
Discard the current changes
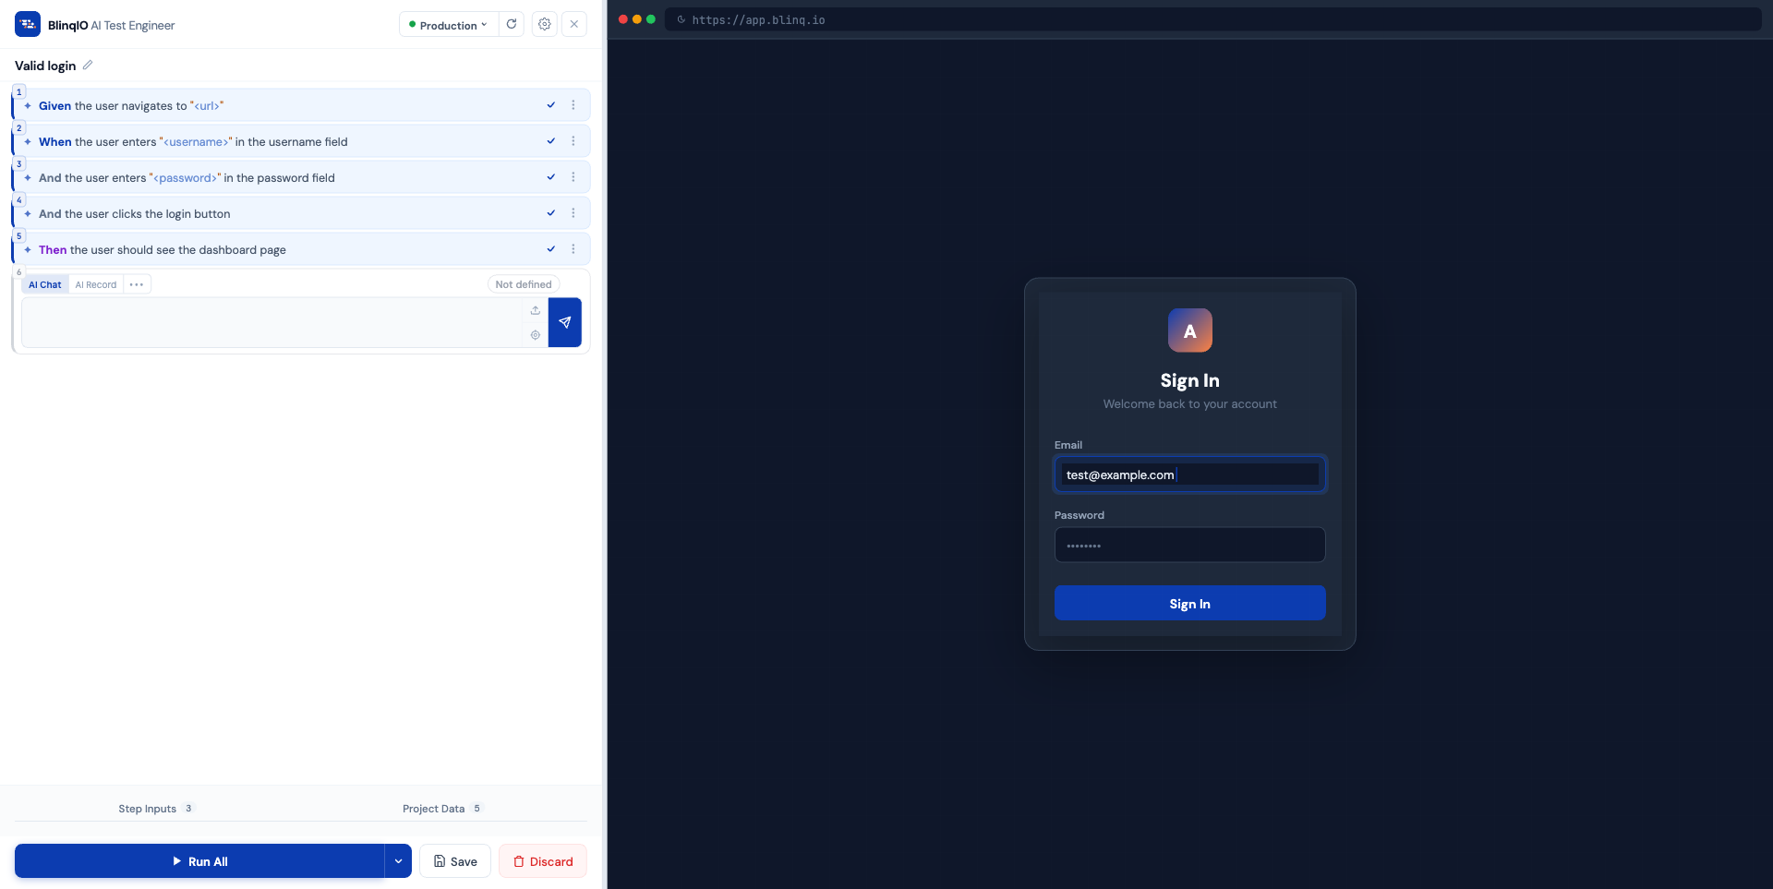pos(542,860)
